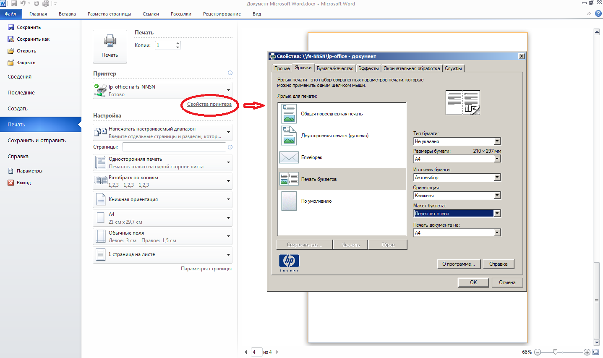Increase copies with the spinner up arrow
603x358 pixels.
point(178,43)
